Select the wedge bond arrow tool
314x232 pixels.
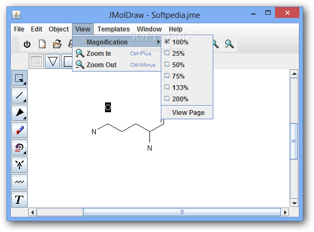(19, 113)
